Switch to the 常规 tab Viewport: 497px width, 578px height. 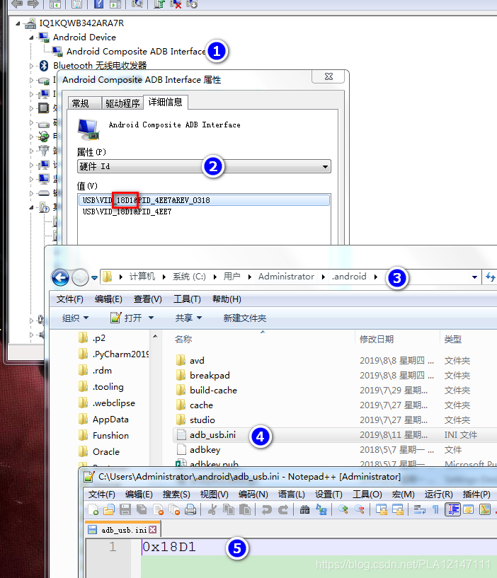[x=84, y=103]
